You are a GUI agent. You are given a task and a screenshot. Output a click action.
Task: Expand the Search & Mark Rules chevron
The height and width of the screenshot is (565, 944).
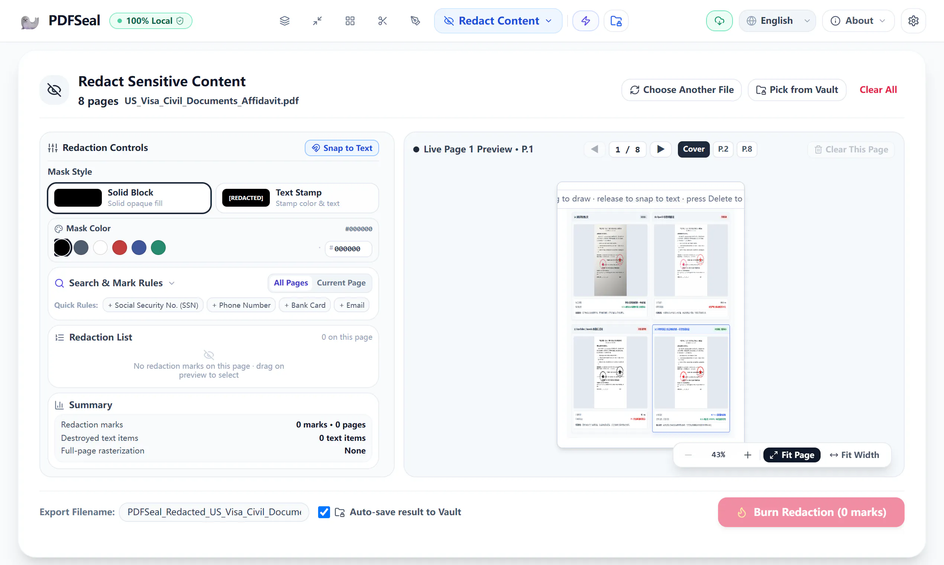click(172, 283)
